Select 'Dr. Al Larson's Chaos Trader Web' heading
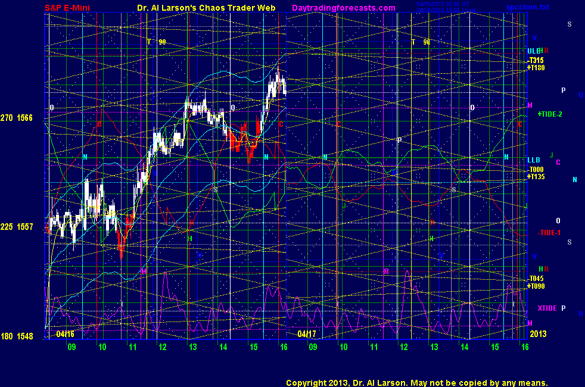This screenshot has height=387, width=585. [206, 8]
